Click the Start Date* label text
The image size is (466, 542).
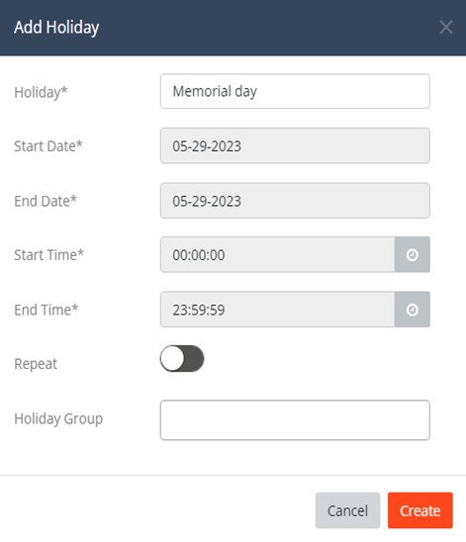(48, 146)
